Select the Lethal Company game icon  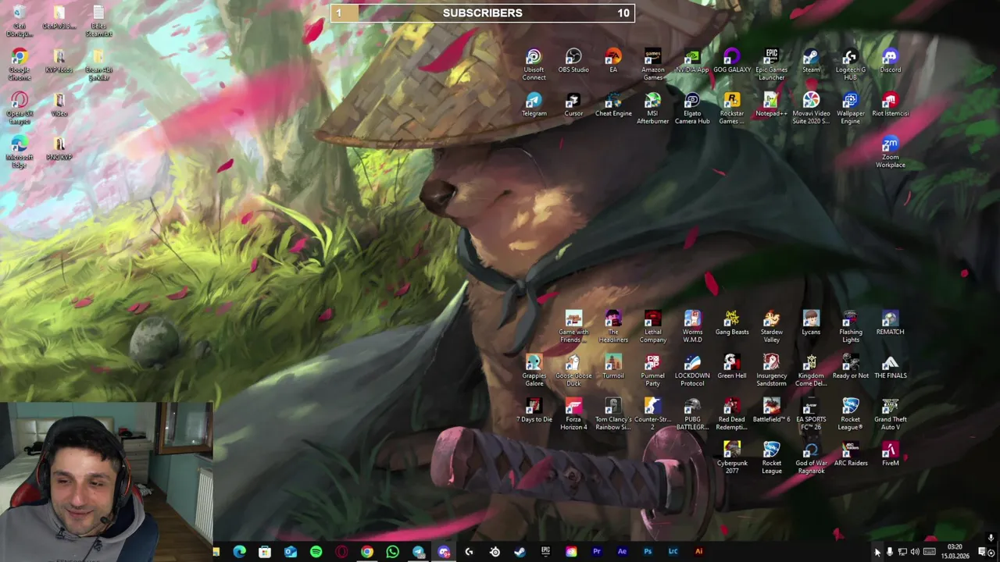point(652,326)
